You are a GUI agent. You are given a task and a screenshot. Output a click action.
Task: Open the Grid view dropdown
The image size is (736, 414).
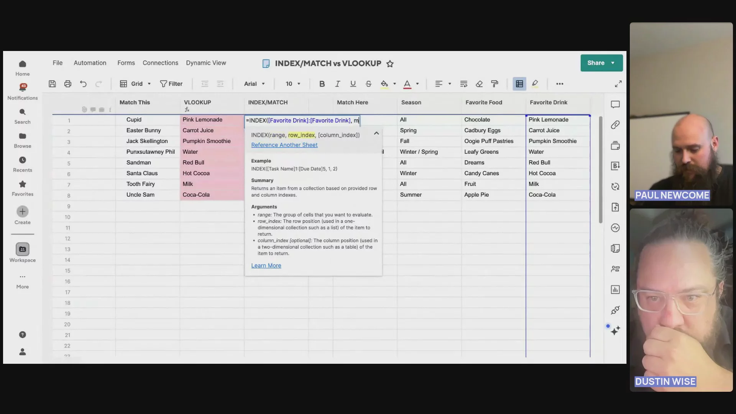coord(136,84)
